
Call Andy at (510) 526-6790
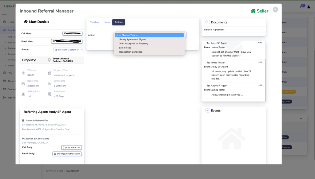pos(71,148)
